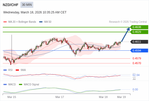Click the Mar 19 date axis label
The height and width of the screenshot is (101, 149).
[121, 97]
